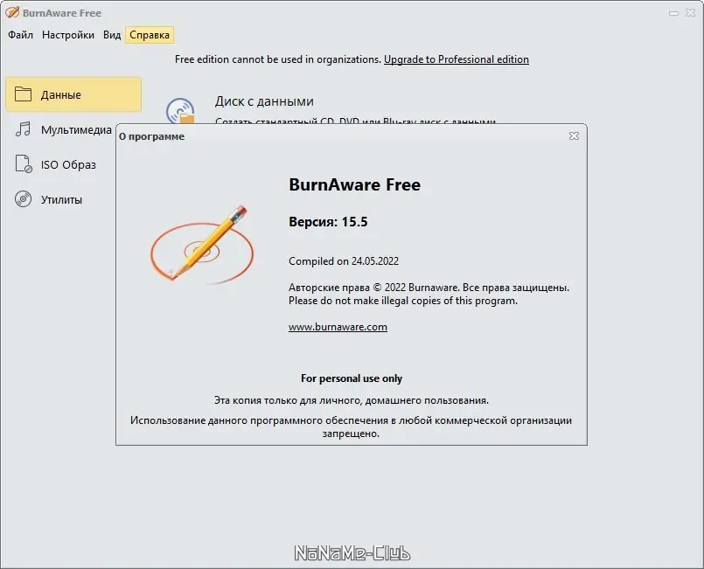
Task: Click the Мультимедиа music note icon
Action: 23,129
